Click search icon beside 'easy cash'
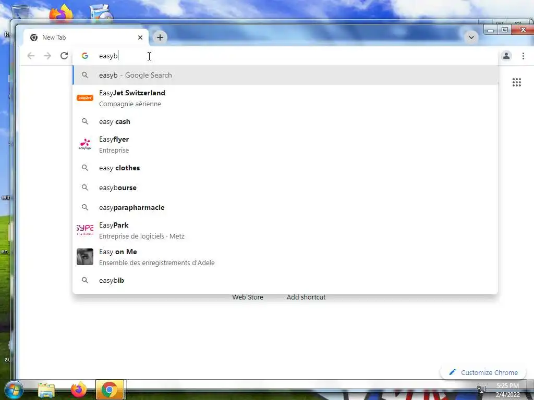Image resolution: width=534 pixels, height=400 pixels. pos(85,121)
